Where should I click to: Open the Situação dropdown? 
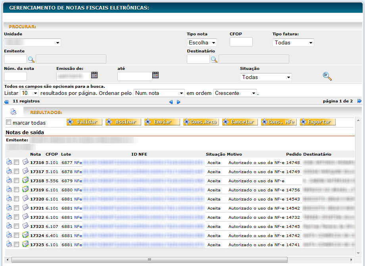[266, 77]
